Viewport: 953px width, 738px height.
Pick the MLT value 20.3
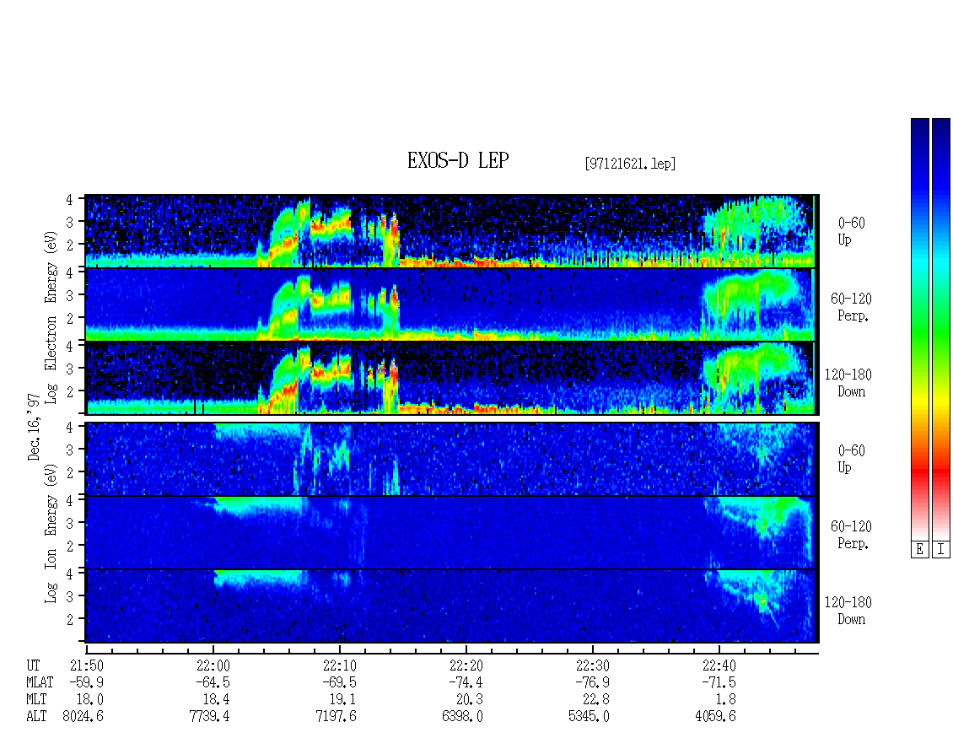click(470, 699)
